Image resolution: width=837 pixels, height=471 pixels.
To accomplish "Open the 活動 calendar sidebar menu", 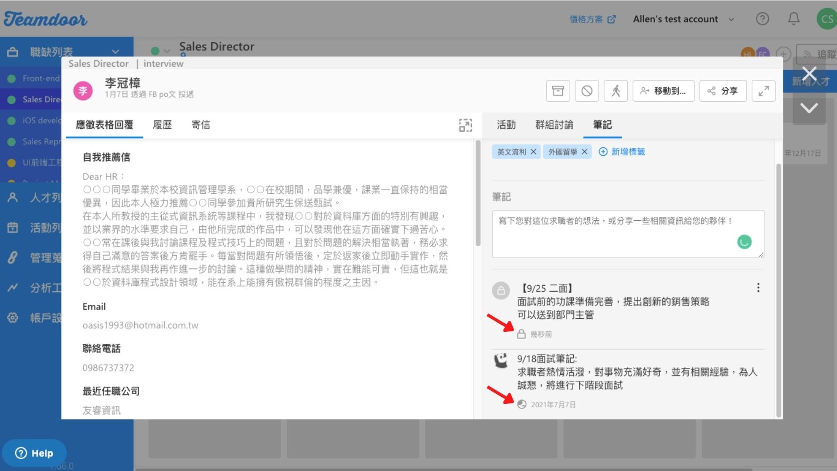I will 34,228.
